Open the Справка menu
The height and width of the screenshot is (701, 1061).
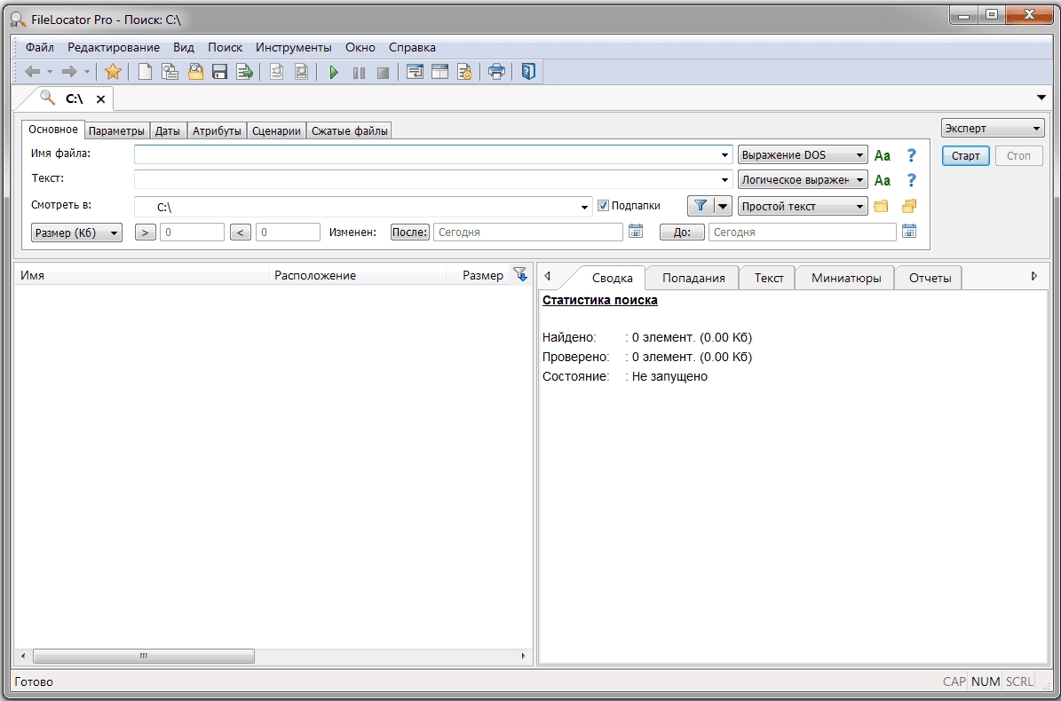click(412, 47)
